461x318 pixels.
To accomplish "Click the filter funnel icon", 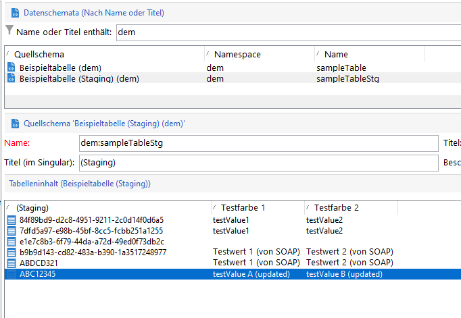I will pyautogui.click(x=9, y=30).
